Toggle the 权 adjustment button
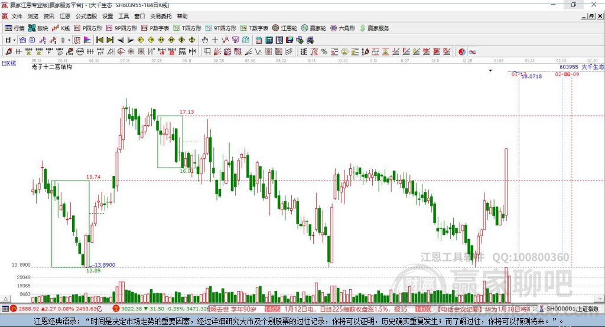 pos(77,40)
